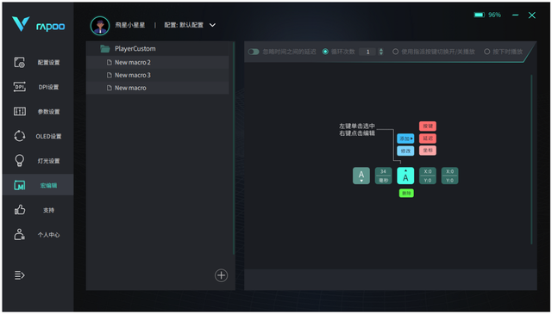Click the user avatar picture
552x314 pixels.
click(100, 25)
